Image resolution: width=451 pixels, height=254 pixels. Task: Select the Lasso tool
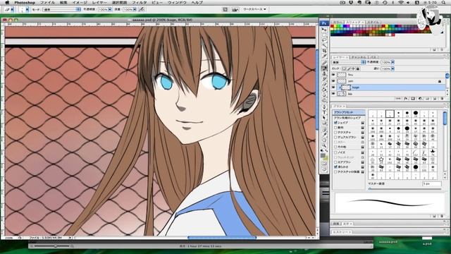pyautogui.click(x=324, y=40)
